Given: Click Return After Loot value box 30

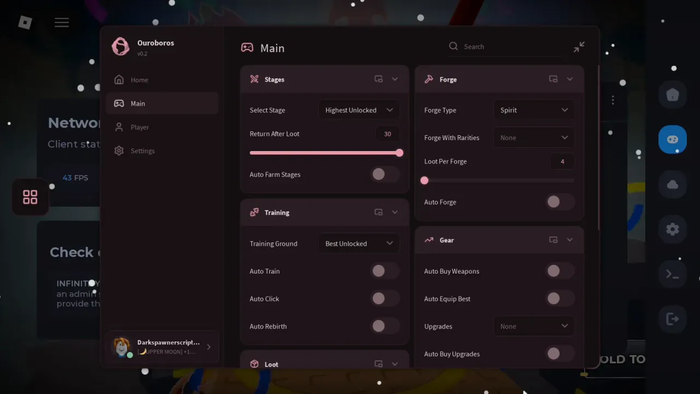Looking at the screenshot, I should (388, 134).
